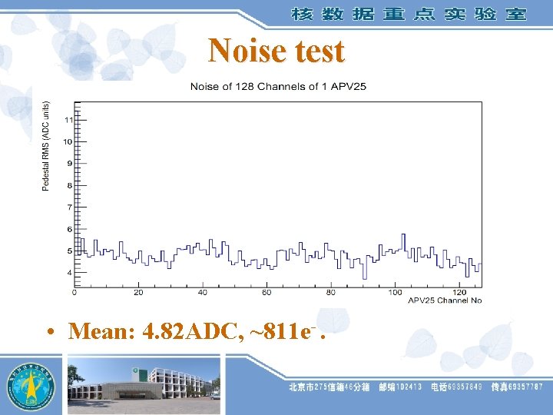Click x-axis tick label '80'
Viewport: 553px width, 415px height.
[x=331, y=293]
